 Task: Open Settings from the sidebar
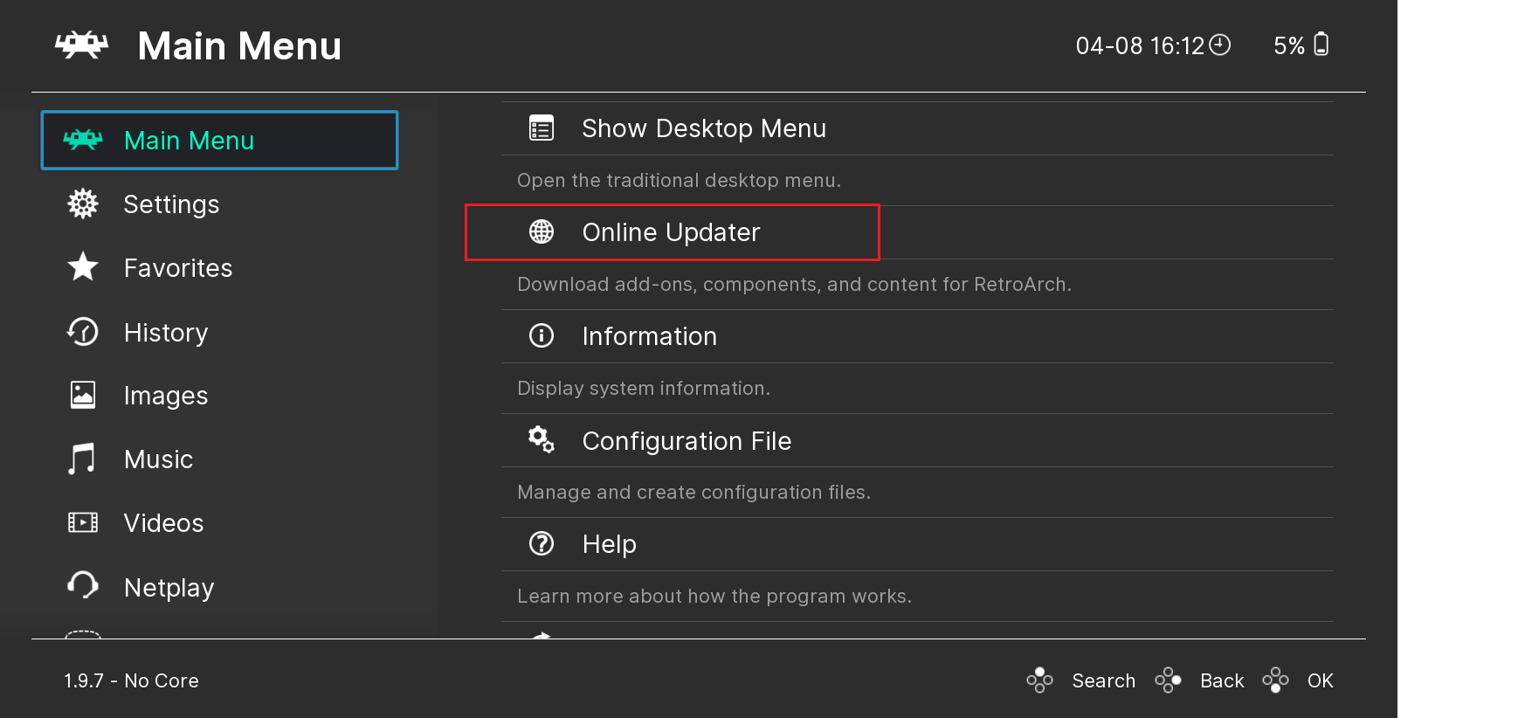click(x=219, y=204)
